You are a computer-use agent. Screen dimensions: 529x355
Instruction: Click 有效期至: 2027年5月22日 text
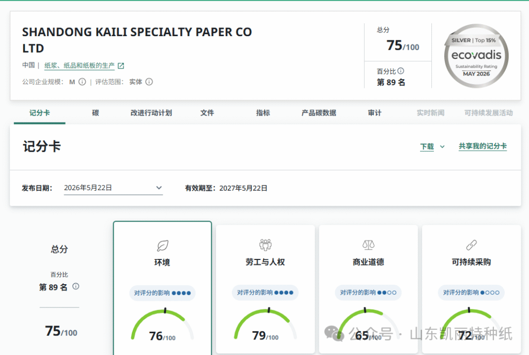point(226,188)
